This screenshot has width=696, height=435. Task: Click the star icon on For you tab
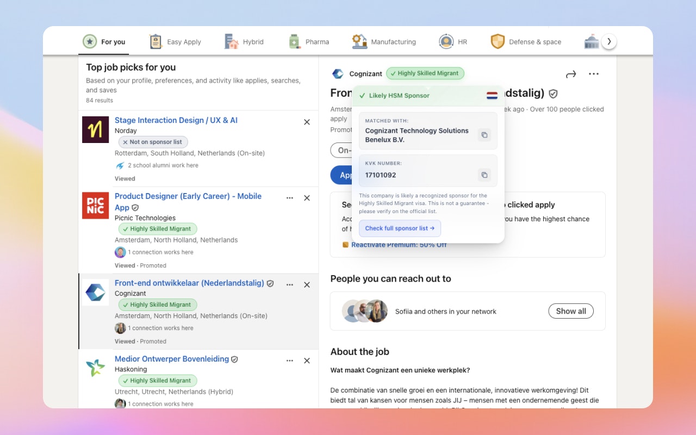pyautogui.click(x=89, y=41)
